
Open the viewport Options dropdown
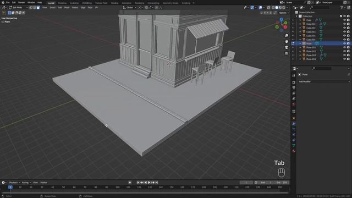coord(284,13)
